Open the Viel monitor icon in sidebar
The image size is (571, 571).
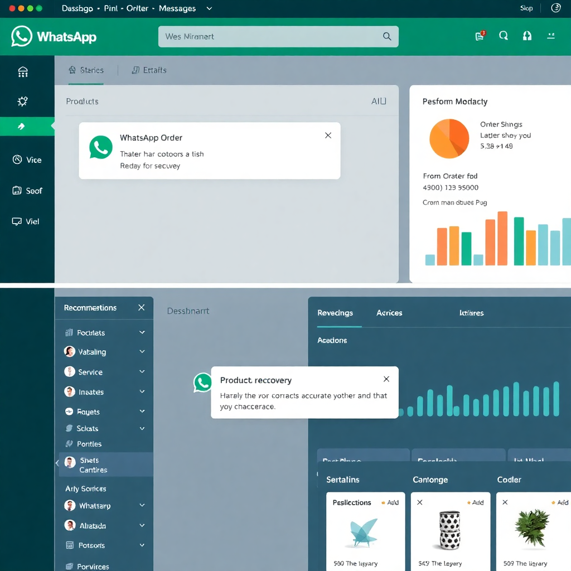click(17, 221)
